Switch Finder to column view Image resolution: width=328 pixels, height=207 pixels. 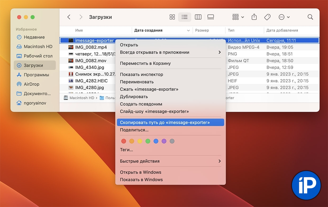pyautogui.click(x=198, y=17)
